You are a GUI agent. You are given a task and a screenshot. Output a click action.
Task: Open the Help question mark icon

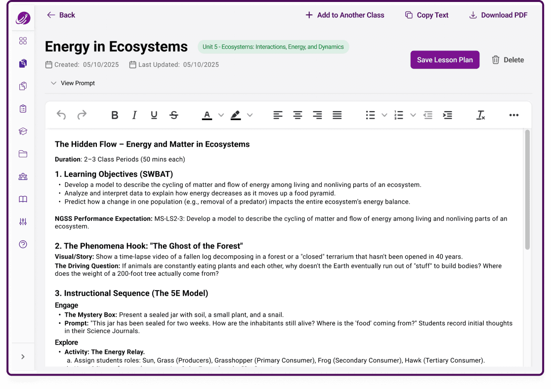(x=23, y=244)
